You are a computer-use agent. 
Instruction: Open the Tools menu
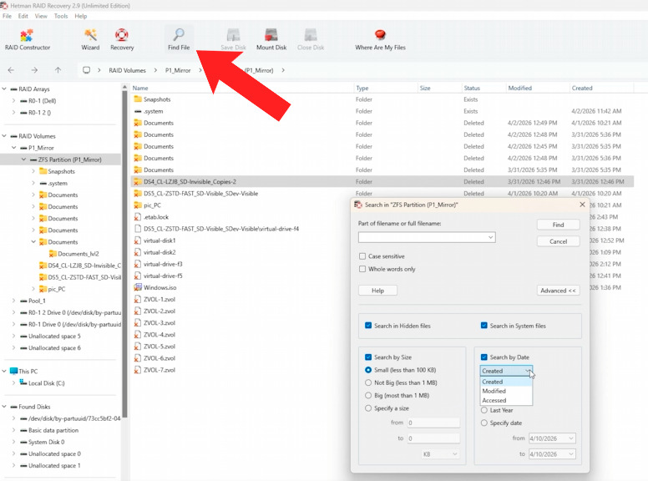point(61,16)
